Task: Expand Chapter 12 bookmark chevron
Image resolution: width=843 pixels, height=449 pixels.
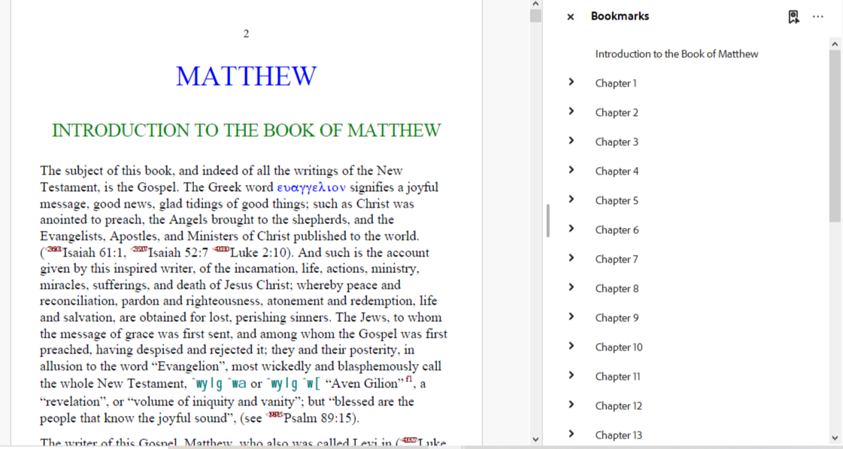Action: 572,405
